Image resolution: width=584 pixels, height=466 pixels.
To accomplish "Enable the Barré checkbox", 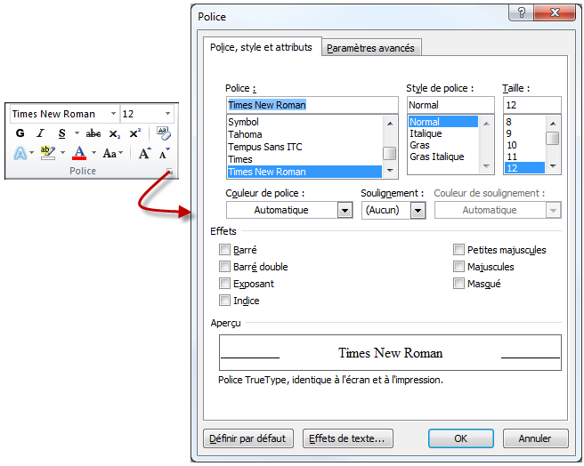I will coord(225,250).
